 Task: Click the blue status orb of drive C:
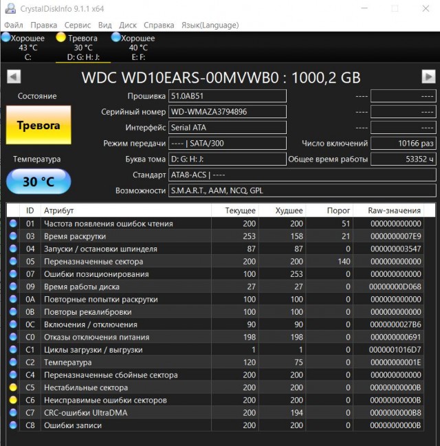[x=6, y=38]
